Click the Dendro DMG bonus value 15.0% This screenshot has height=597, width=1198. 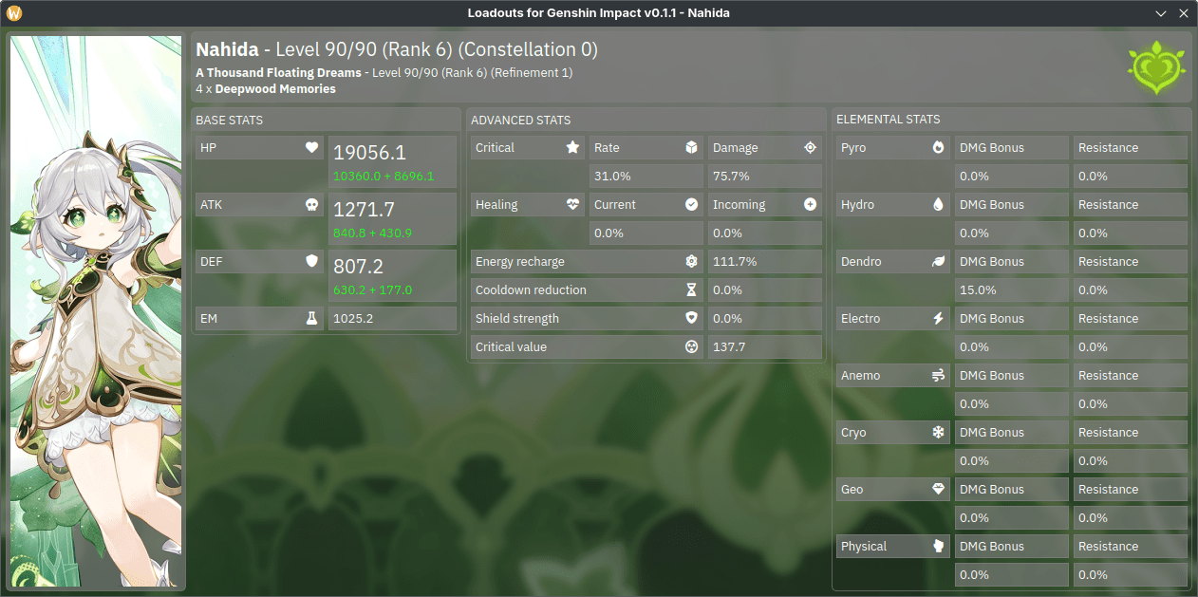[978, 290]
